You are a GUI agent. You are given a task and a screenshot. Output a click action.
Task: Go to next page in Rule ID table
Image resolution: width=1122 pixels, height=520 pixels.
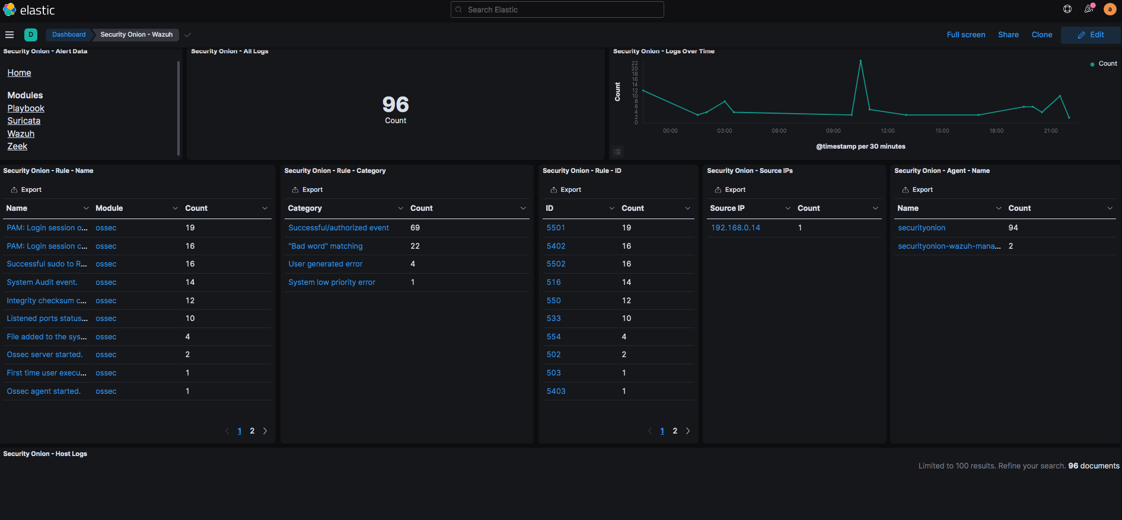pos(688,431)
